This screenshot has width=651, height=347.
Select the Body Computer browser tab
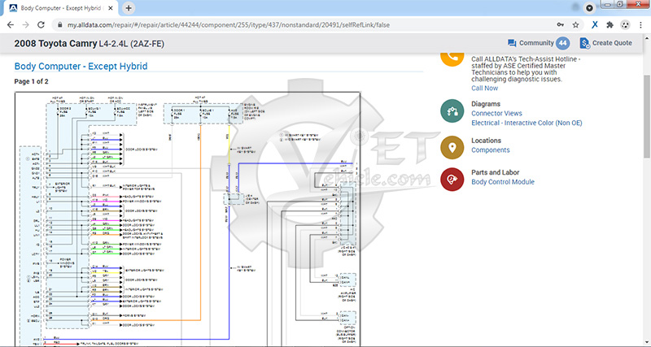(x=62, y=8)
